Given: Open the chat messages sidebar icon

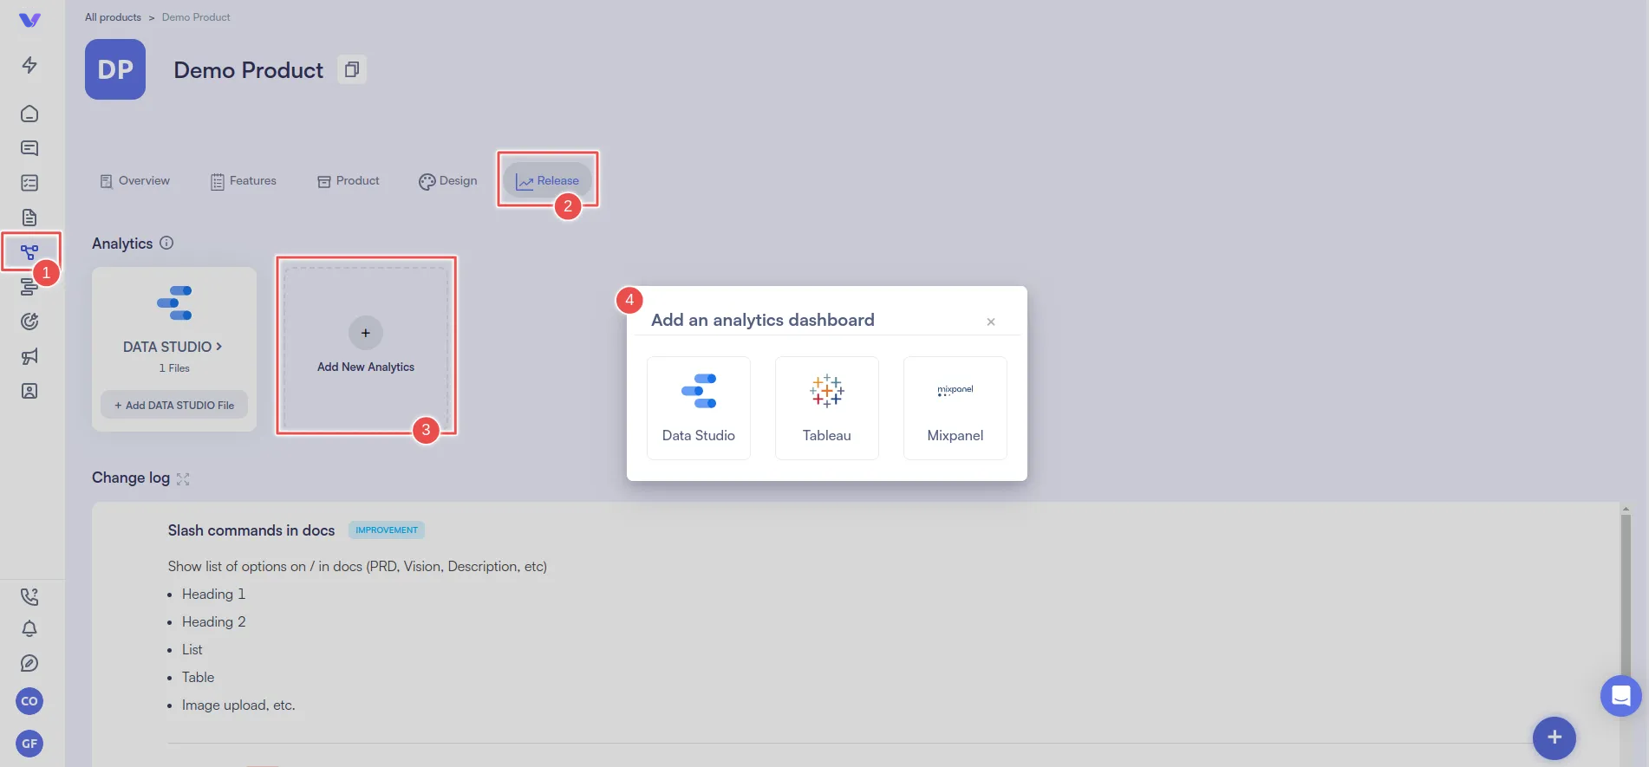Looking at the screenshot, I should pos(29,148).
